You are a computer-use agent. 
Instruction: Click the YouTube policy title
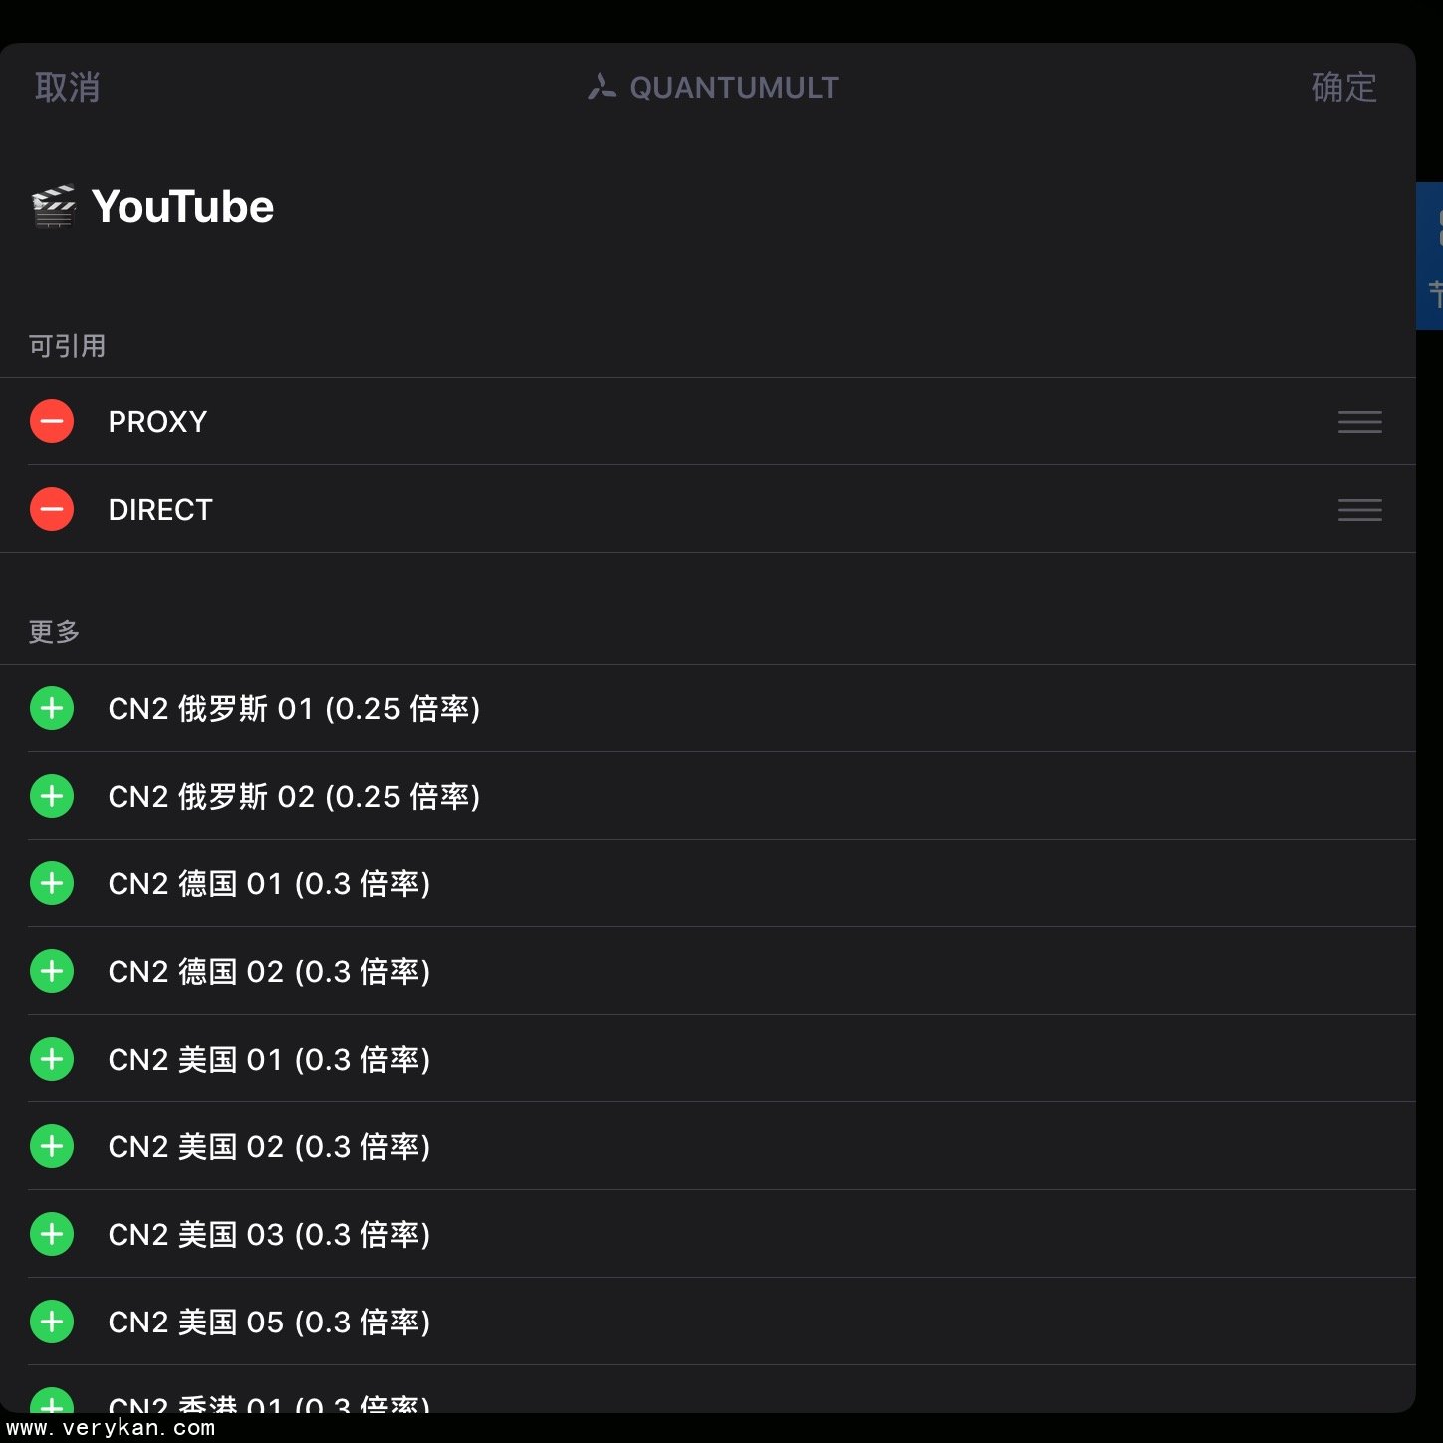click(182, 207)
